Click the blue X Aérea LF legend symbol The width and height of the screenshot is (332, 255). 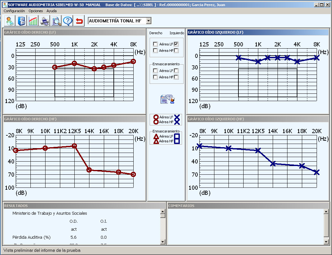[x=177, y=117]
